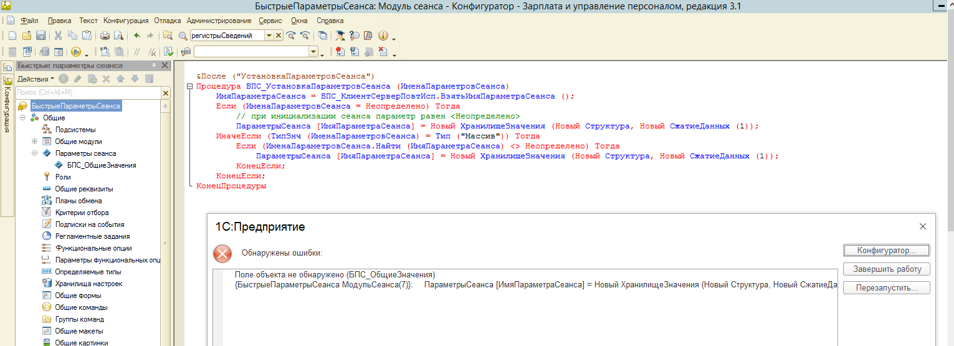Click the Завершить работу button
This screenshot has height=346, width=954.
pos(886,269)
